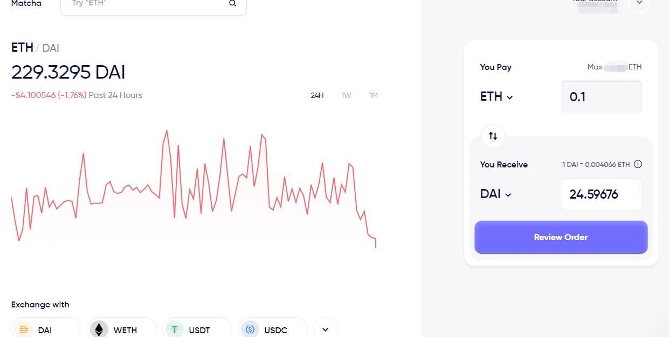
Task: Switch chart to 24H range
Action: [x=317, y=95]
